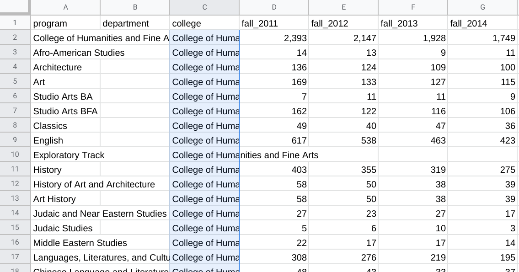519x272 pixels.
Task: Select row 16 header
Action: (x=15, y=242)
